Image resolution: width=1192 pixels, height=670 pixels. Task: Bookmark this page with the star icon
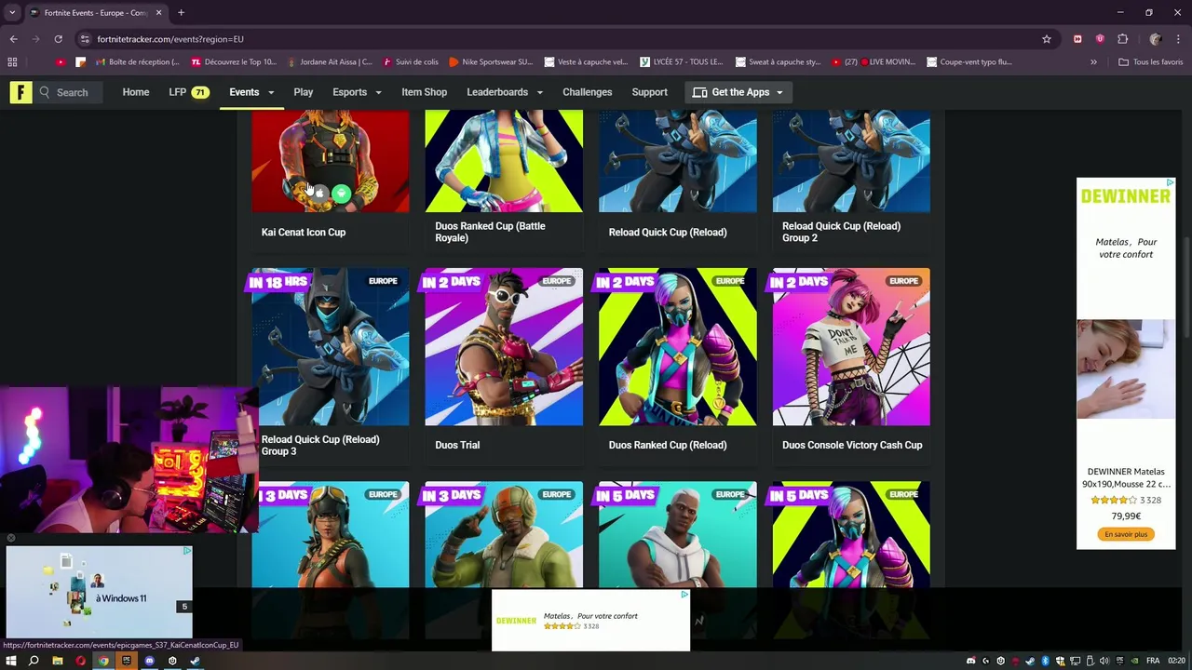[1047, 39]
